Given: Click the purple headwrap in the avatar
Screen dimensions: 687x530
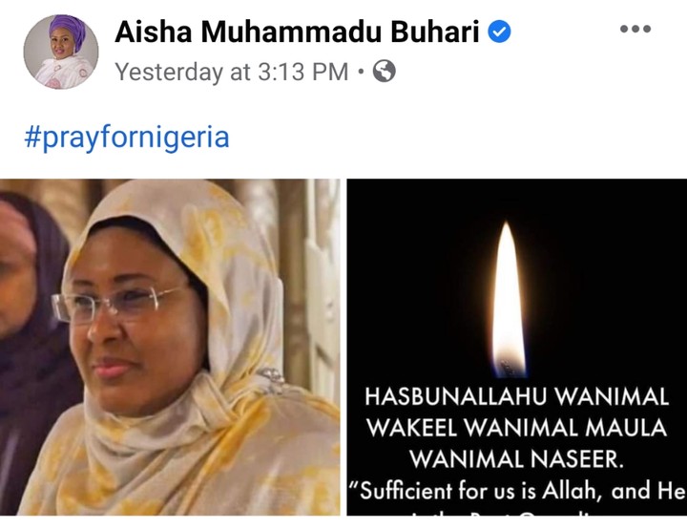Looking at the screenshot, I should click(67, 31).
